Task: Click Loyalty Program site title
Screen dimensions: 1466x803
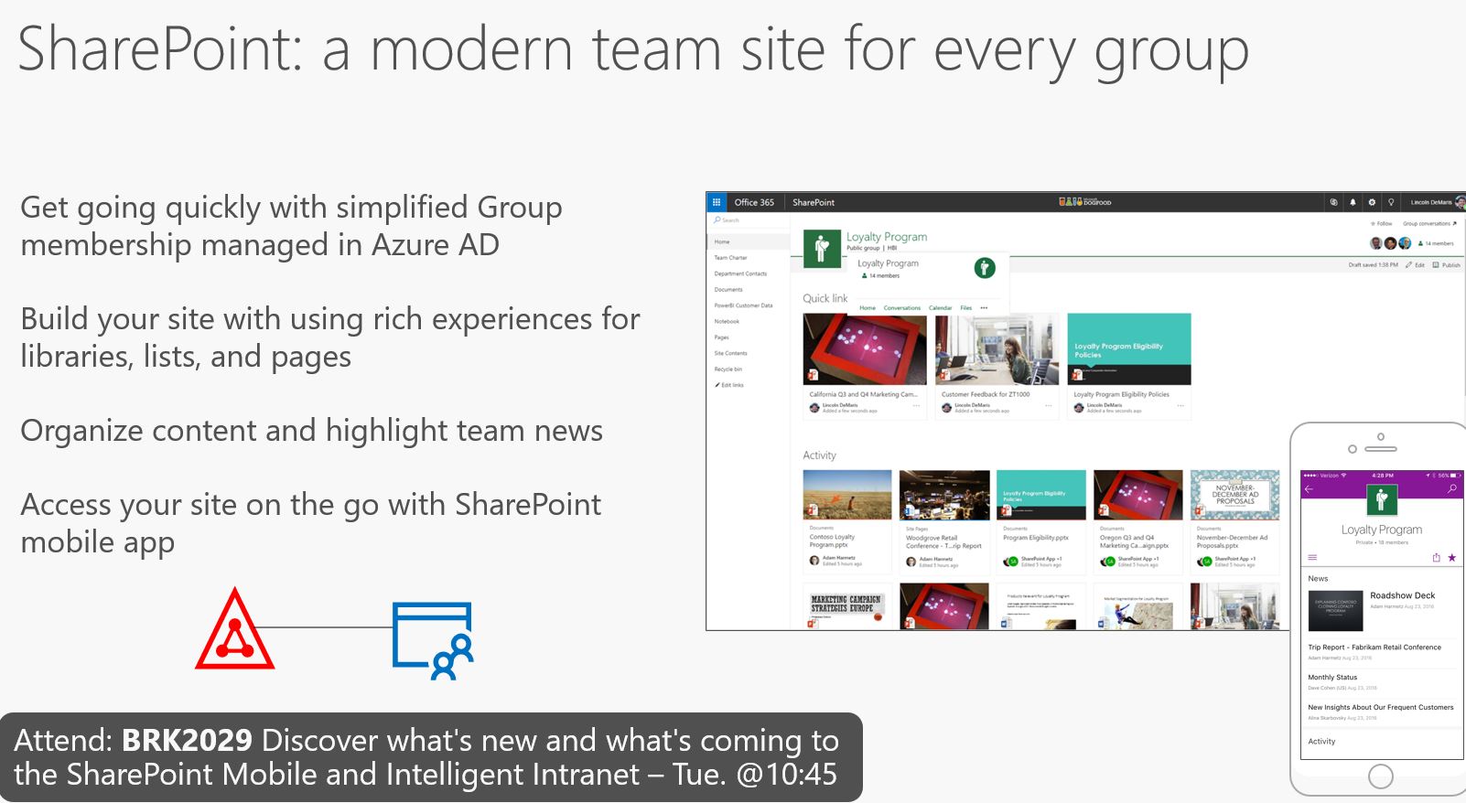Action: click(x=887, y=237)
